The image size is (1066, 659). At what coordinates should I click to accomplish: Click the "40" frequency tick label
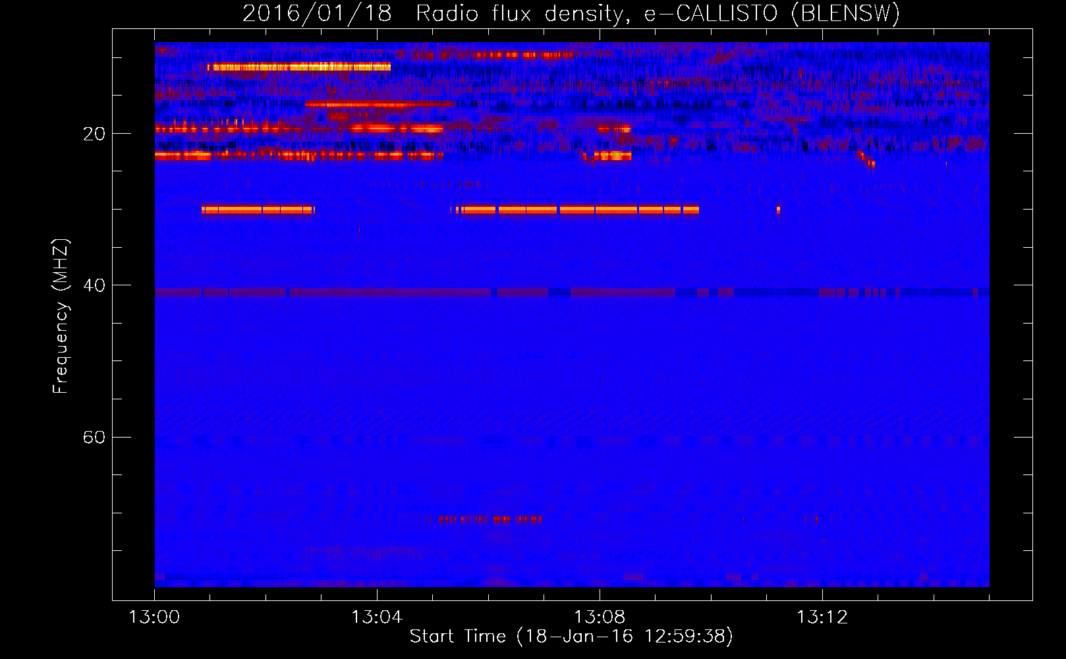coord(94,286)
